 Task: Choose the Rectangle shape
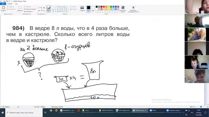pyautogui.click(x=60, y=7)
